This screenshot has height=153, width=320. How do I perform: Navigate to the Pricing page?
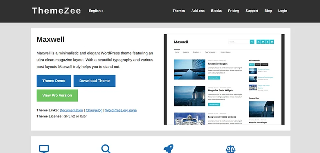pos(234,11)
